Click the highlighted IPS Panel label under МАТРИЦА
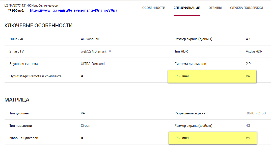 coord(181,138)
